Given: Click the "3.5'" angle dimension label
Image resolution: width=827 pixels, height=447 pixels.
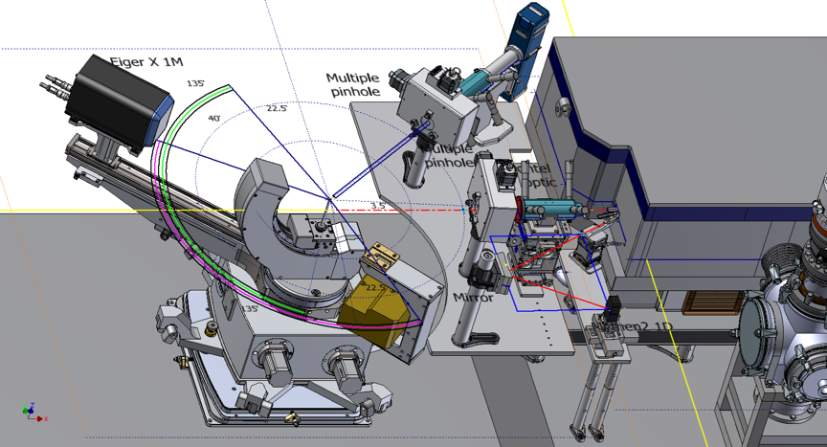Looking at the screenshot, I should 377,204.
